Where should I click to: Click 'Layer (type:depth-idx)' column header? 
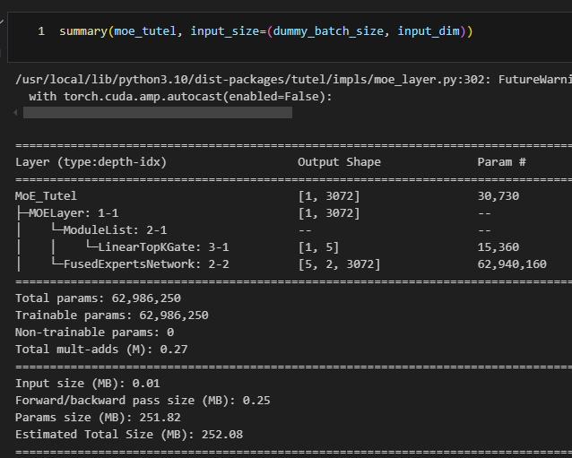pos(91,162)
